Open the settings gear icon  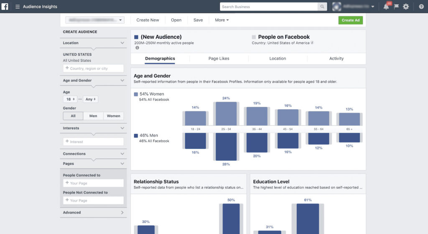(x=406, y=7)
